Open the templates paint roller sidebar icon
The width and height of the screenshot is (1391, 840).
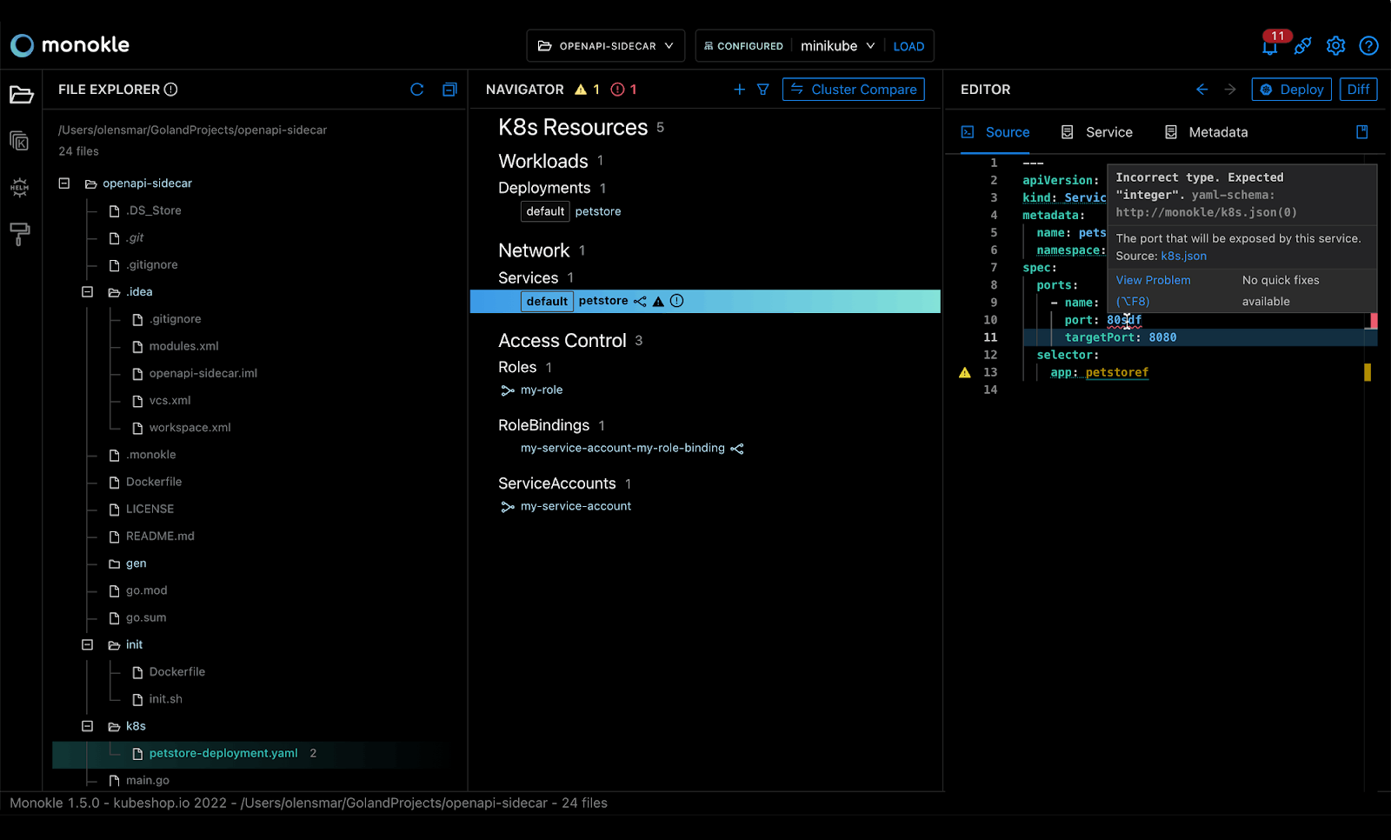pyautogui.click(x=19, y=234)
